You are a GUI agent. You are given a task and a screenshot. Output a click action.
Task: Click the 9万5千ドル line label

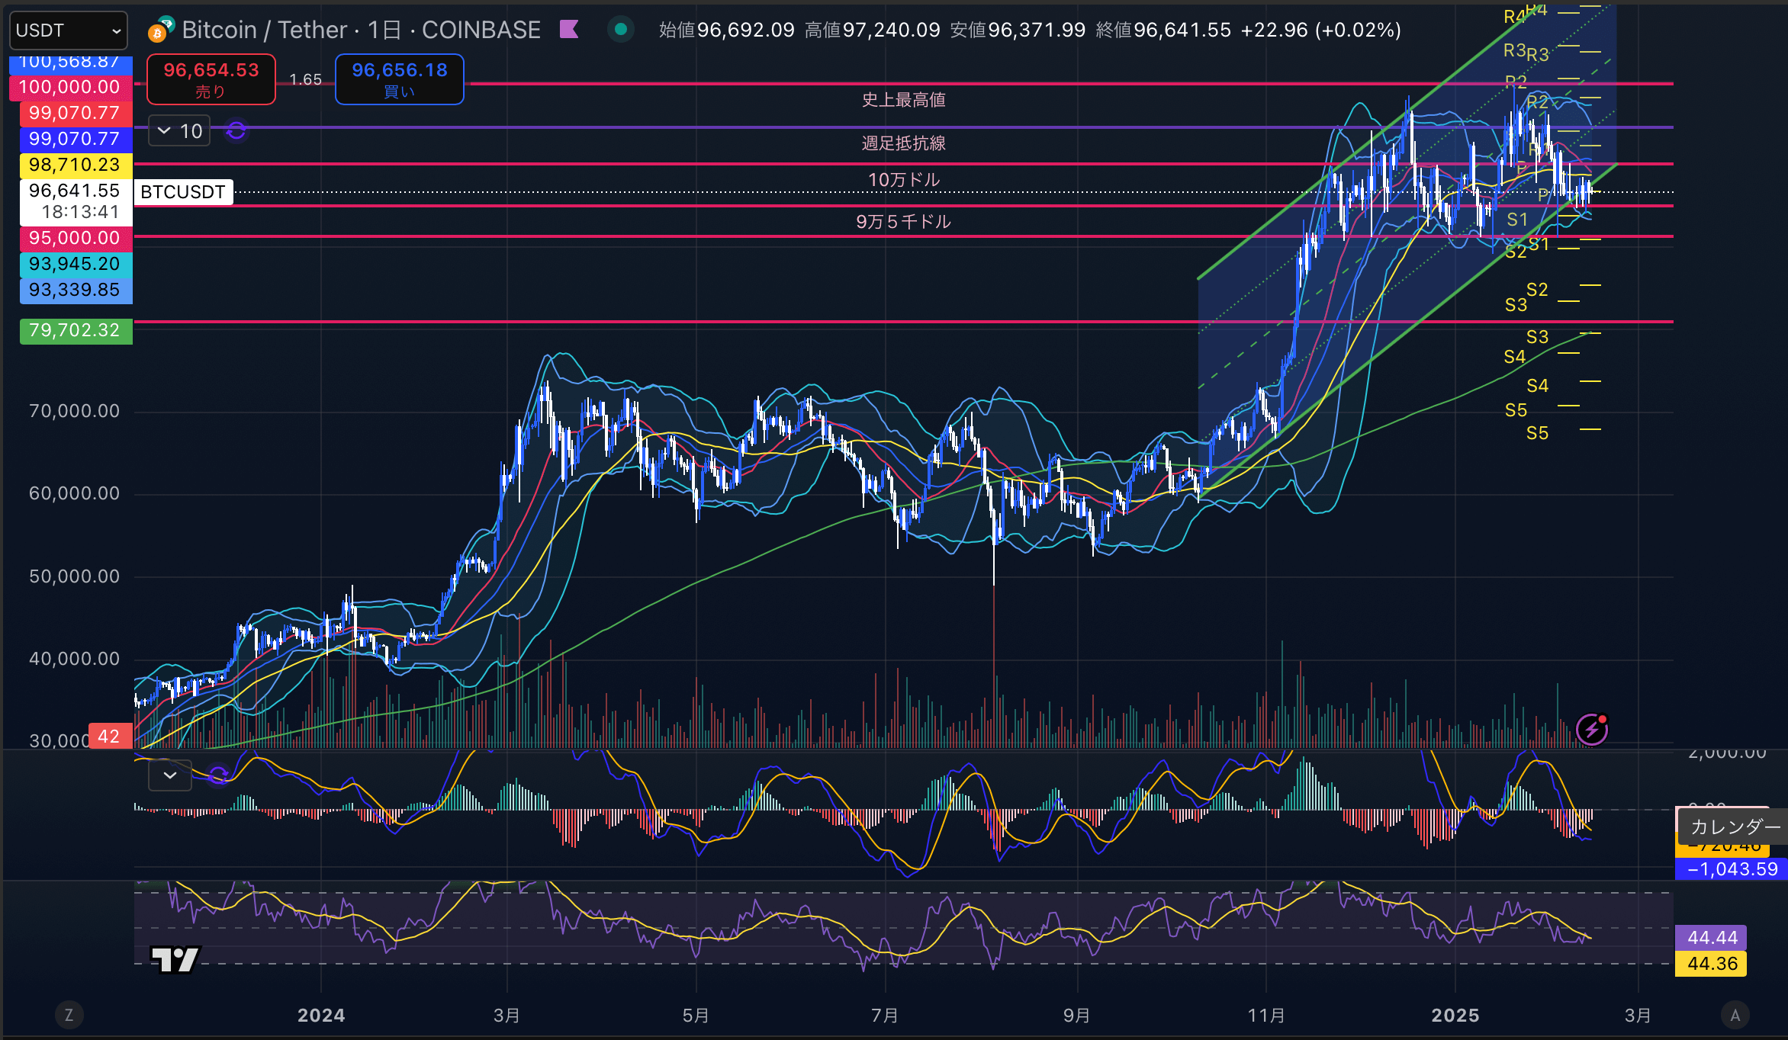[x=904, y=222]
